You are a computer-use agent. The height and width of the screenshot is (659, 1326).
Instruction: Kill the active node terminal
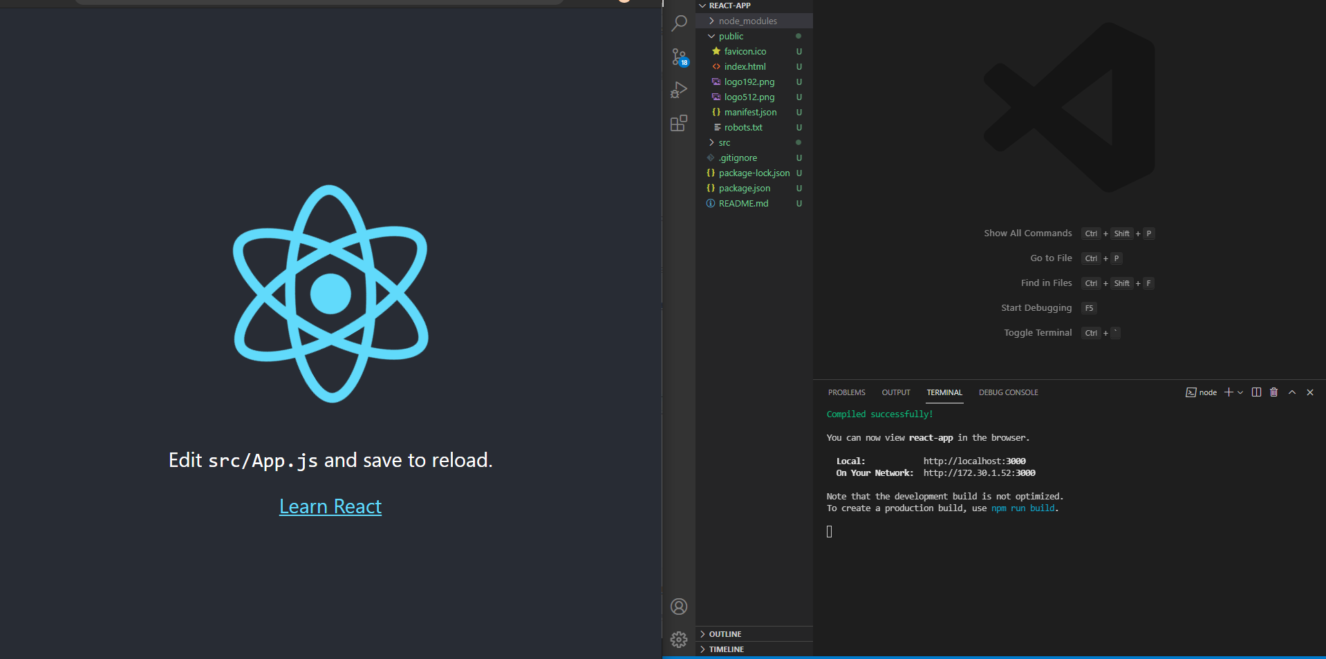(1273, 392)
